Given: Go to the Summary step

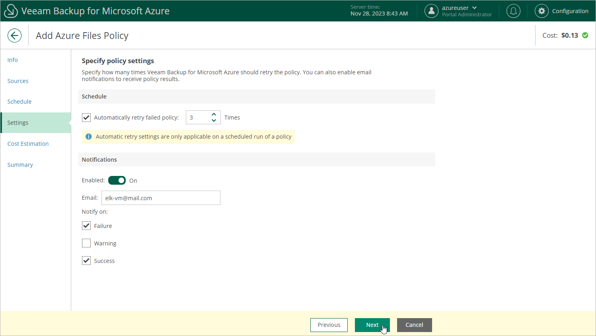Looking at the screenshot, I should pyautogui.click(x=20, y=165).
